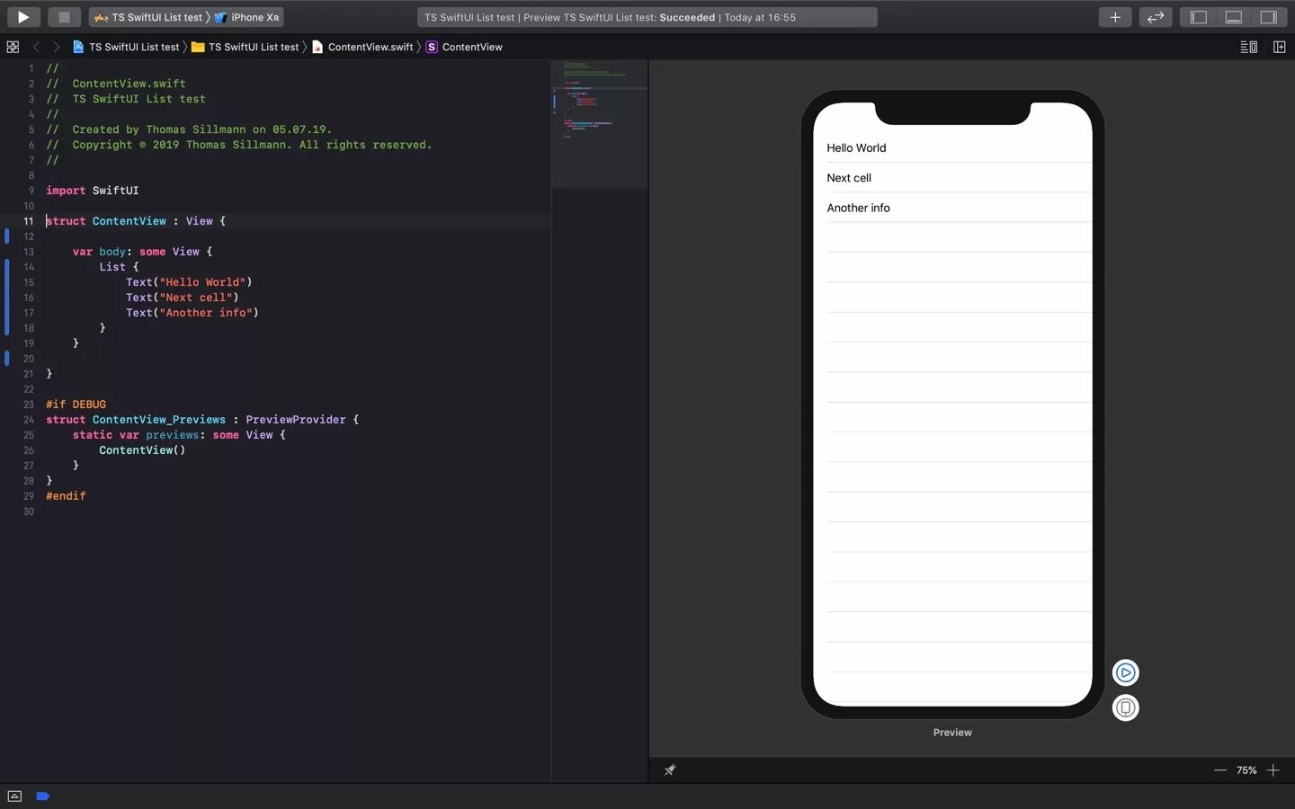Viewport: 1295px width, 809px height.
Task: Zoom out the preview canvas
Action: pyautogui.click(x=1220, y=770)
